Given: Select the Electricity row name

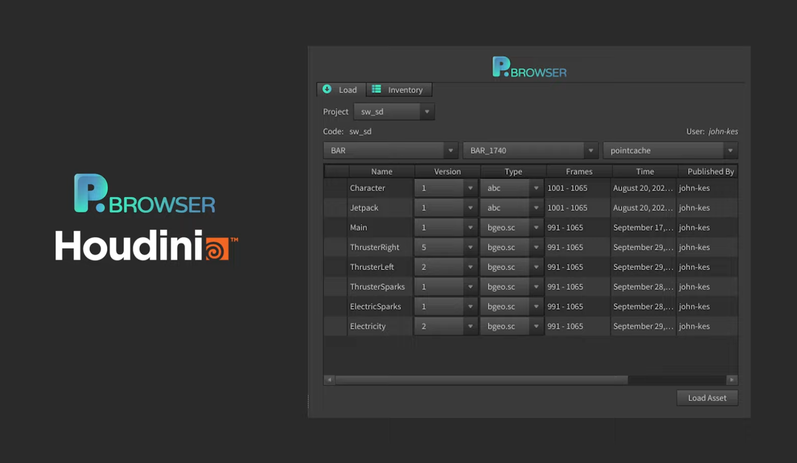Looking at the screenshot, I should click(368, 326).
